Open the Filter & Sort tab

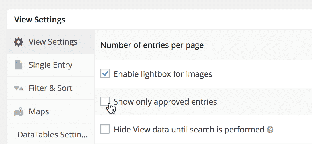coord(51,88)
